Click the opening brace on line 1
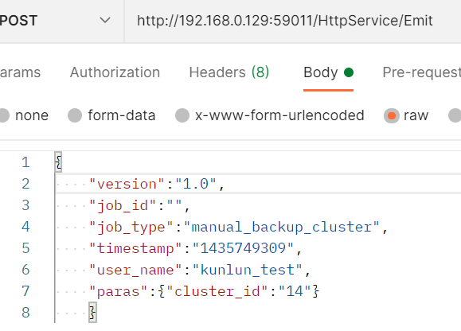 [x=58, y=162]
